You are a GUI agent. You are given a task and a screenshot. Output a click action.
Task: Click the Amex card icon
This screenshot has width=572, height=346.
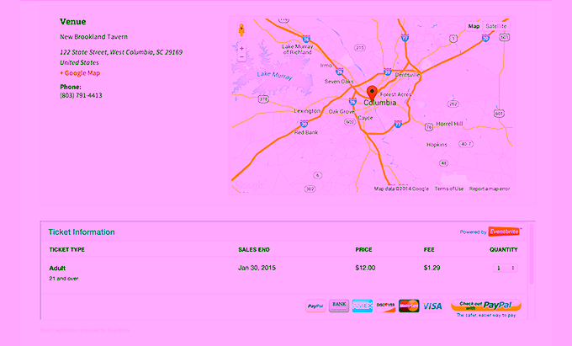(x=363, y=306)
